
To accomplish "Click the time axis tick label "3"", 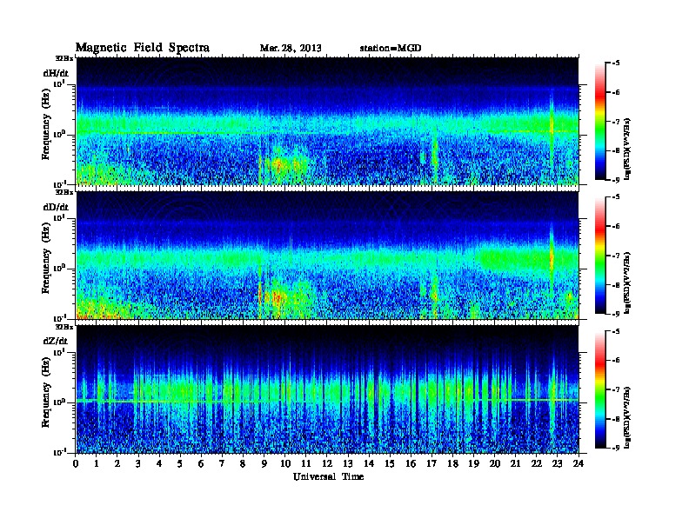I will [x=139, y=464].
